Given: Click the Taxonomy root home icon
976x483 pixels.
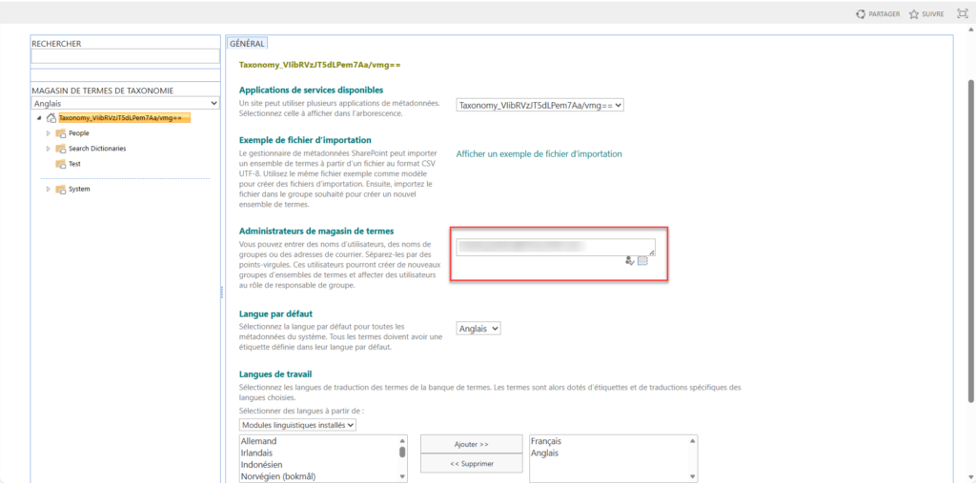Looking at the screenshot, I should tap(51, 118).
